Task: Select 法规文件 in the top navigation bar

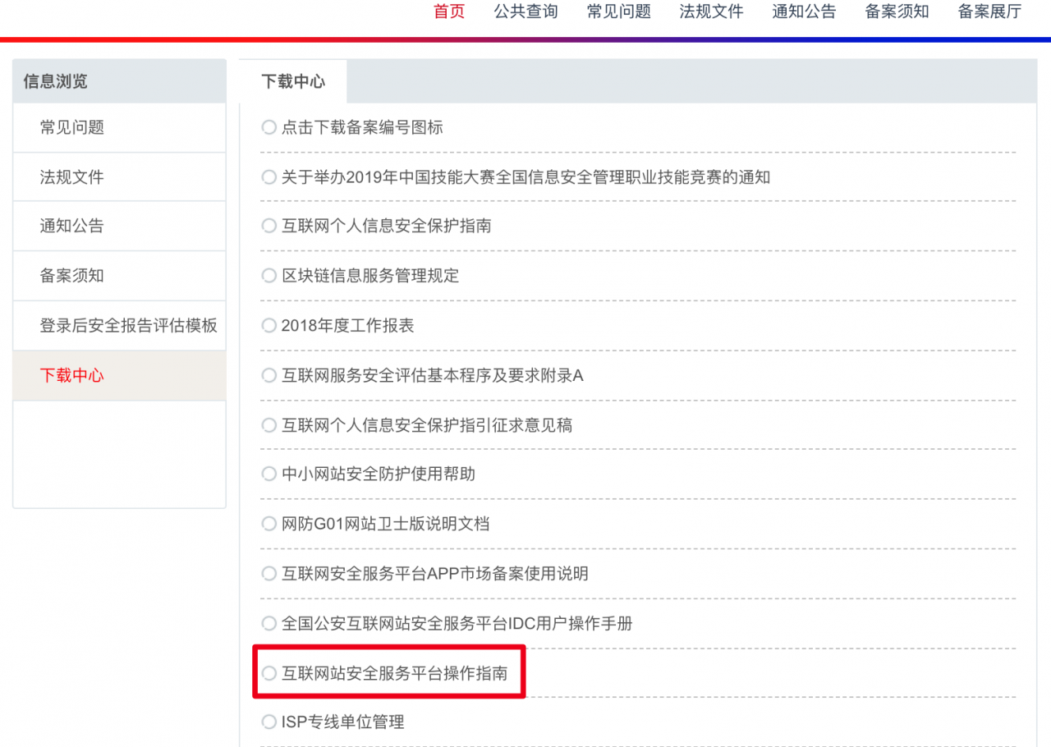Action: (x=711, y=11)
